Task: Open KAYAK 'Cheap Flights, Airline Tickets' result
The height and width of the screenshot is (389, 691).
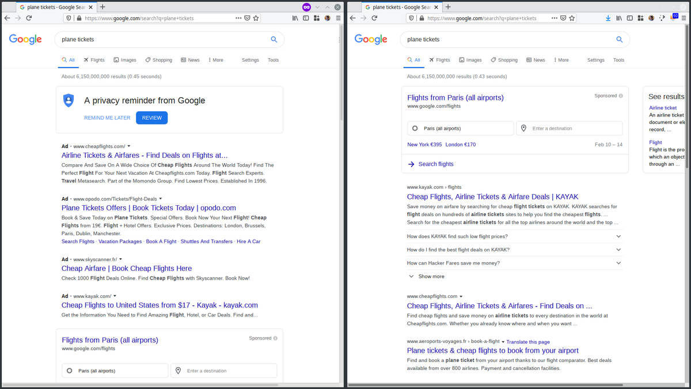Action: click(x=493, y=197)
